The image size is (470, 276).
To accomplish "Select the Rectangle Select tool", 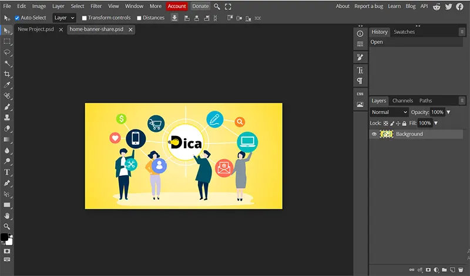I will (x=7, y=42).
